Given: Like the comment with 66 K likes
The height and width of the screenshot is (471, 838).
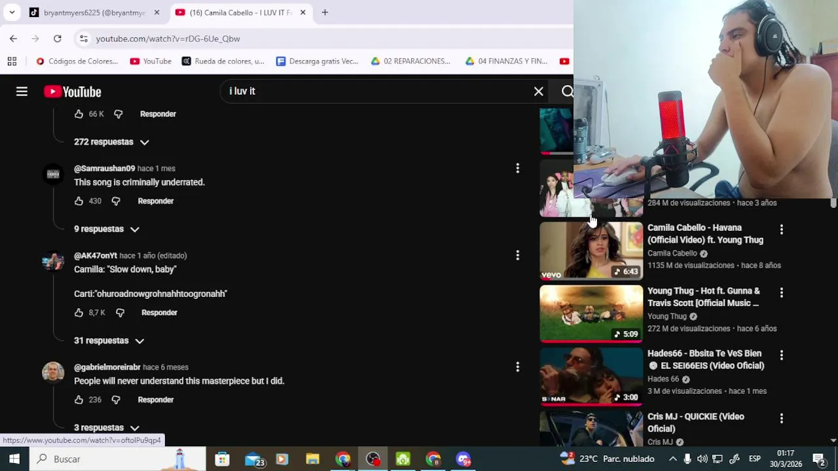Looking at the screenshot, I should 79,114.
